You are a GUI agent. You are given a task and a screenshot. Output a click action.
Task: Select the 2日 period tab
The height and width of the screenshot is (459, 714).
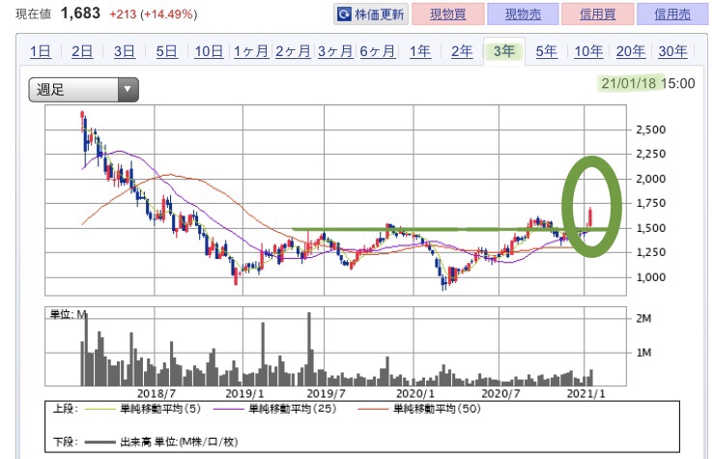point(82,52)
